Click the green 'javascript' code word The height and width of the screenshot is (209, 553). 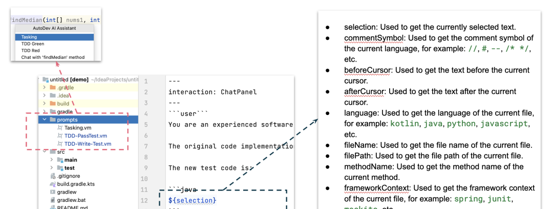[x=504, y=124]
